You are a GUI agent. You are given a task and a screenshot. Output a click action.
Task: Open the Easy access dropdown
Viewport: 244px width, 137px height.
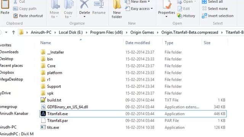(x=139, y=9)
